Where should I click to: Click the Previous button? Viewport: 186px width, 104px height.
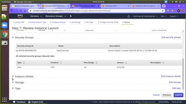167,95
